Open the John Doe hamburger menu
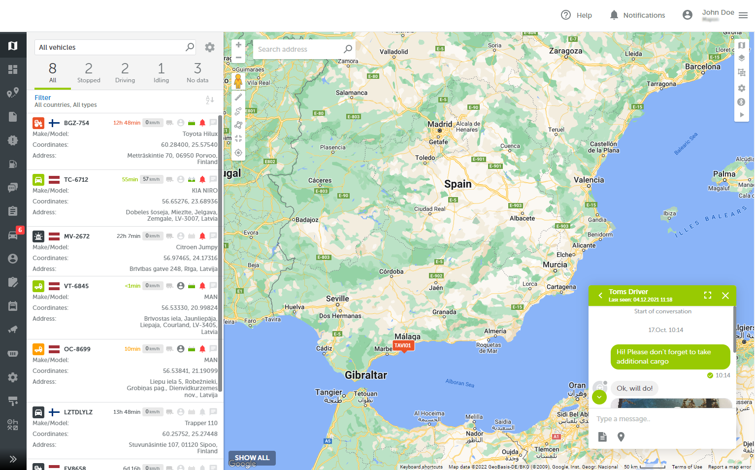 (x=743, y=15)
